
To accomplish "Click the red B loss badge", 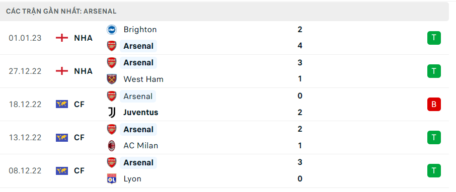I will [x=434, y=104].
